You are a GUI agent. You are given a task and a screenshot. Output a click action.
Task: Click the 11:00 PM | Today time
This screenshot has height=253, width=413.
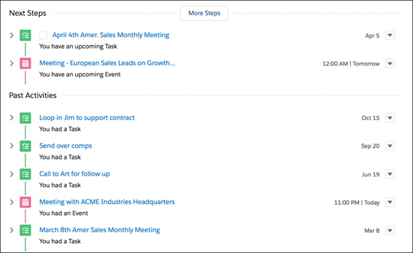point(357,203)
